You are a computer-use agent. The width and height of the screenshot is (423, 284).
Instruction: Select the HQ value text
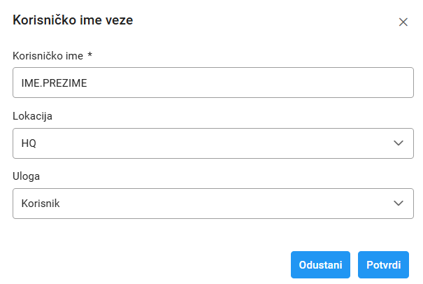point(29,143)
